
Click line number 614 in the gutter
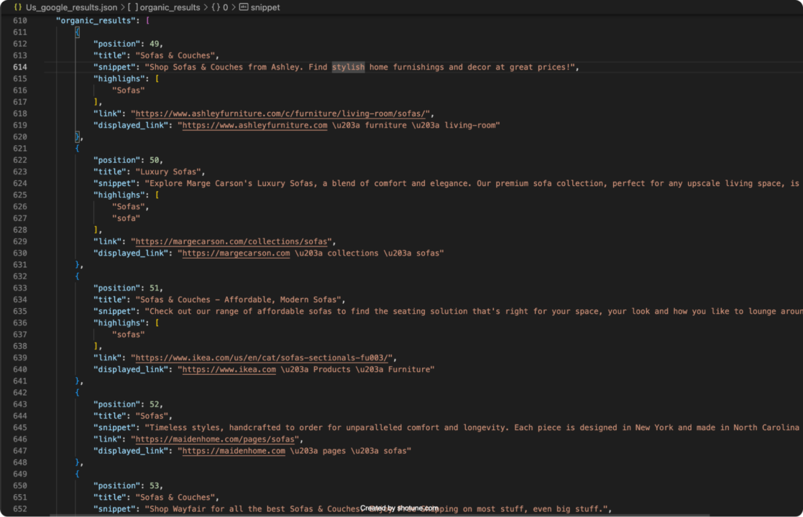[20, 67]
